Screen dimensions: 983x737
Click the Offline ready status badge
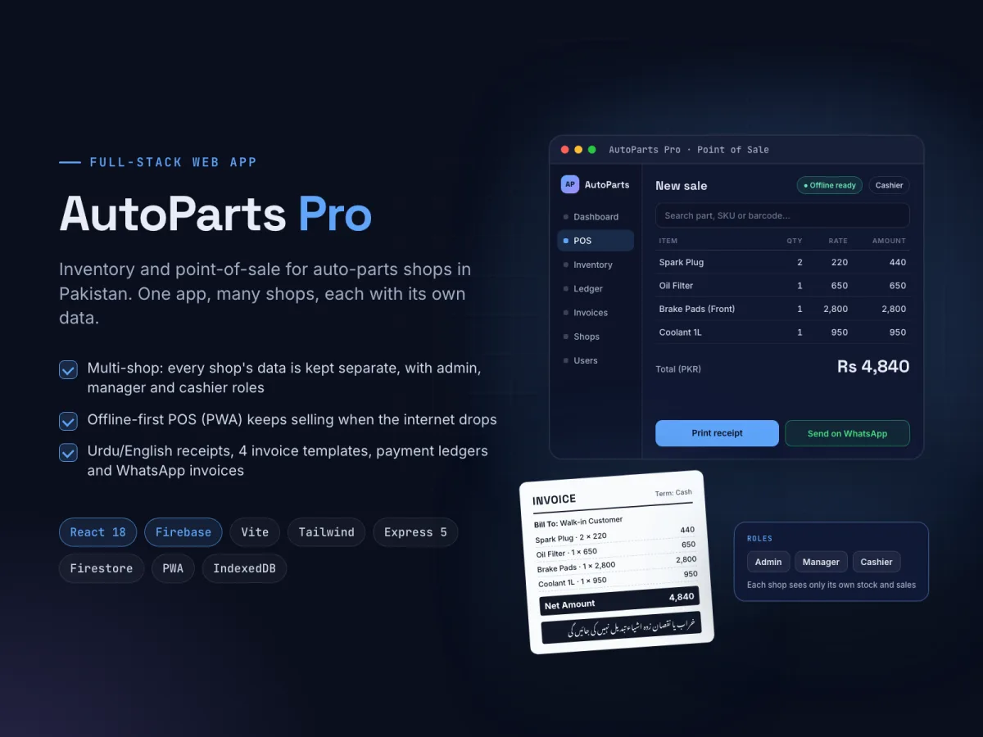click(830, 185)
